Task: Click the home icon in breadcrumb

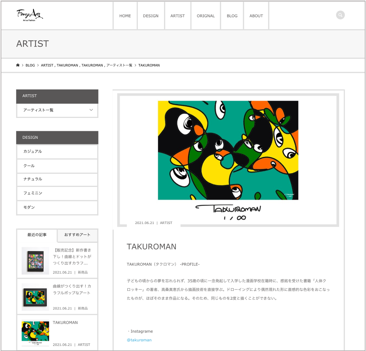Action: (x=18, y=65)
